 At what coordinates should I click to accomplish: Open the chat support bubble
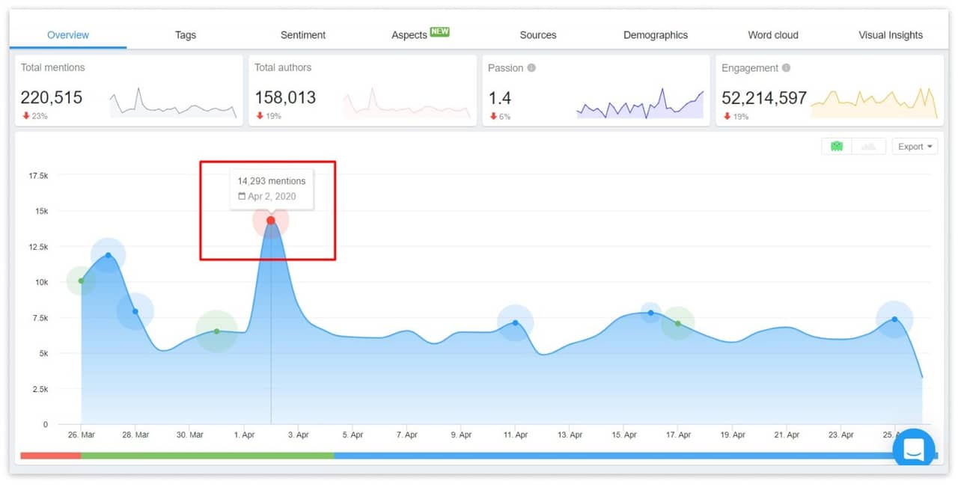click(x=913, y=448)
